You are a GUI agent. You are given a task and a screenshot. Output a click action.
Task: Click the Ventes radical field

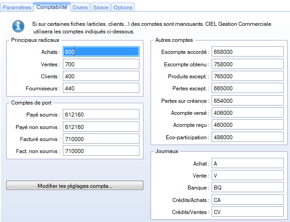tap(101, 64)
